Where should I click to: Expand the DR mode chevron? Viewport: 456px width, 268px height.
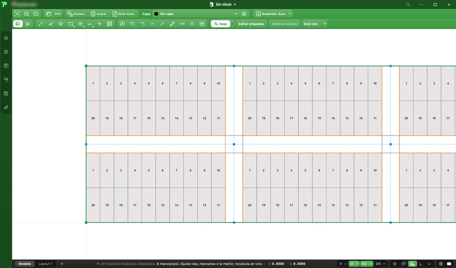(x=384, y=264)
